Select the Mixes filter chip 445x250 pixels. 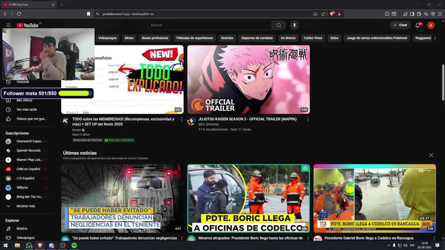click(129, 38)
